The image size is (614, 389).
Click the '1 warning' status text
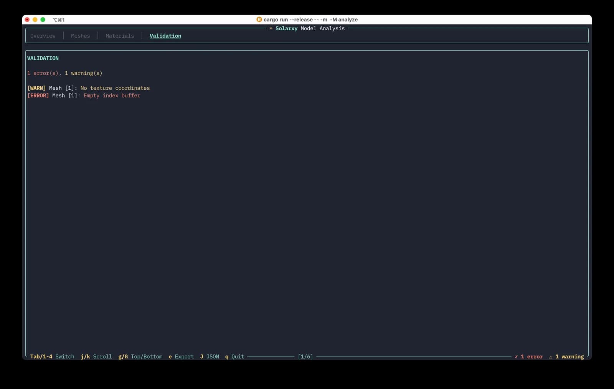tap(569, 356)
